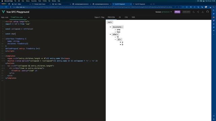Click the defineProps code line
216x121 pixels.
click(x=23, y=48)
